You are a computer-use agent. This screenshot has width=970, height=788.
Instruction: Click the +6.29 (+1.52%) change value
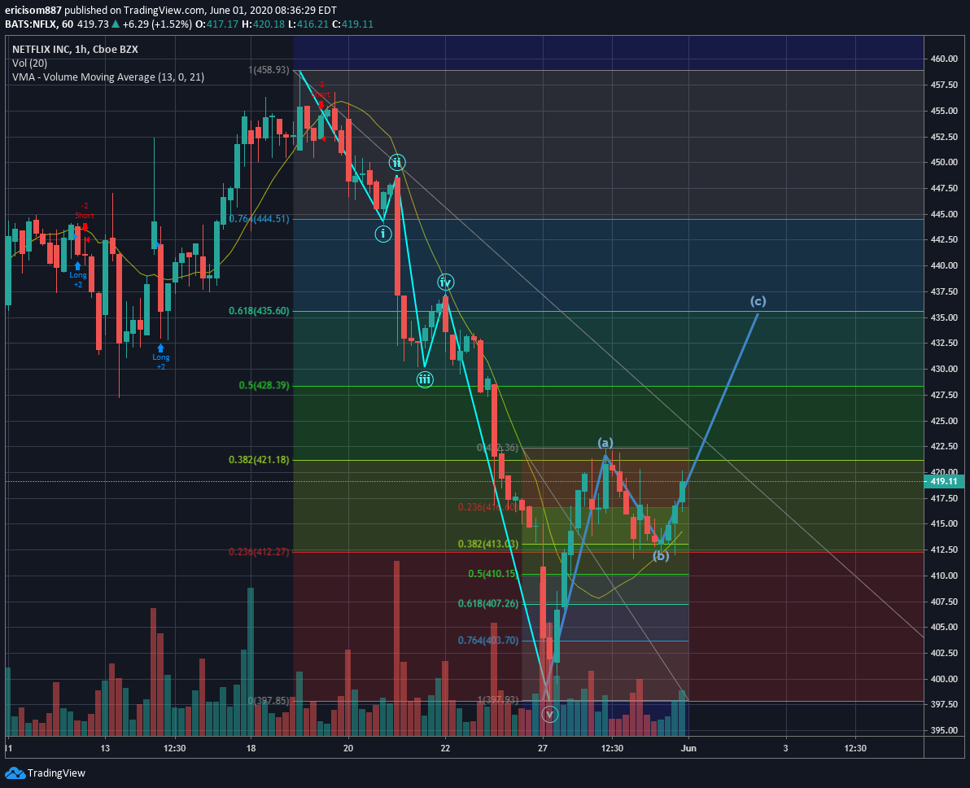pos(157,24)
